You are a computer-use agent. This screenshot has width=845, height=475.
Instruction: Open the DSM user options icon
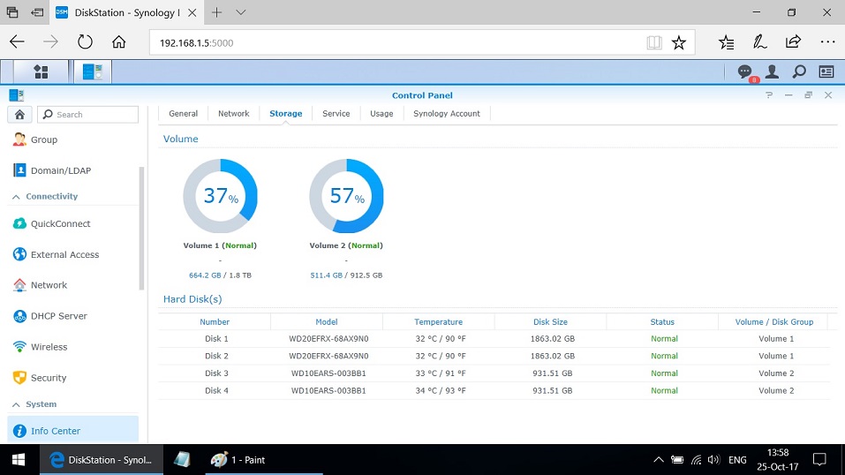pos(772,72)
